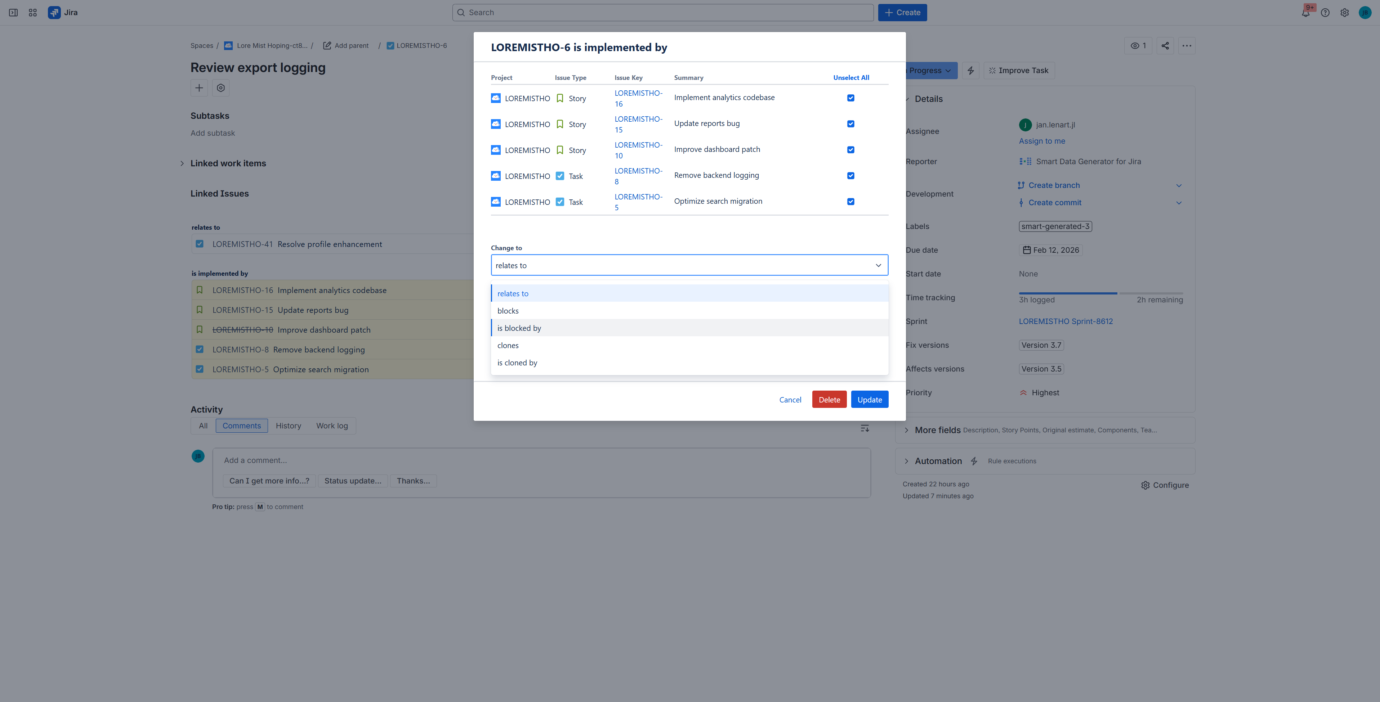1380x702 pixels.
Task: Uncheck the Implement analytics codebase checkbox
Action: click(x=850, y=98)
